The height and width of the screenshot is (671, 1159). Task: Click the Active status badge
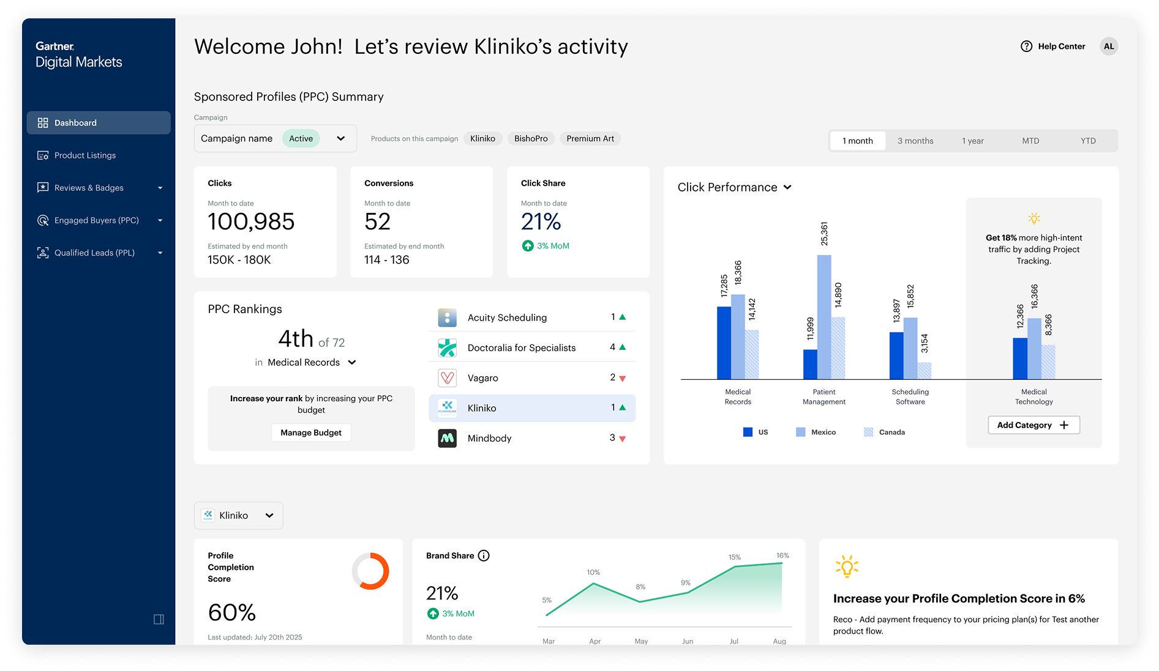tap(301, 139)
